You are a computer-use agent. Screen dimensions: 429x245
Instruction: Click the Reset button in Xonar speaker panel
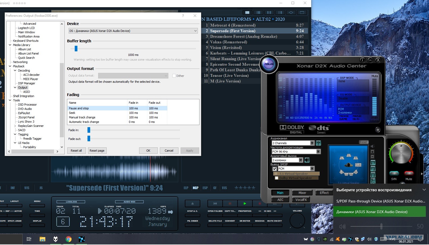[x=364, y=142]
